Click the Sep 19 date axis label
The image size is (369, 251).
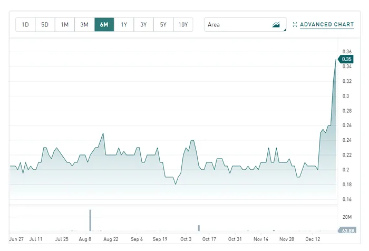[x=160, y=239]
